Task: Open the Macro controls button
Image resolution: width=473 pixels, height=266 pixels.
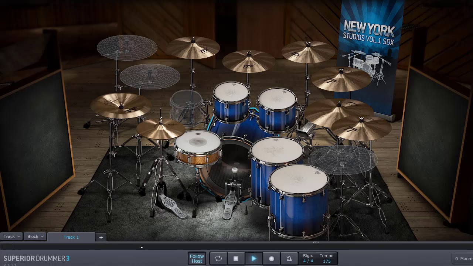Action: coord(463,259)
